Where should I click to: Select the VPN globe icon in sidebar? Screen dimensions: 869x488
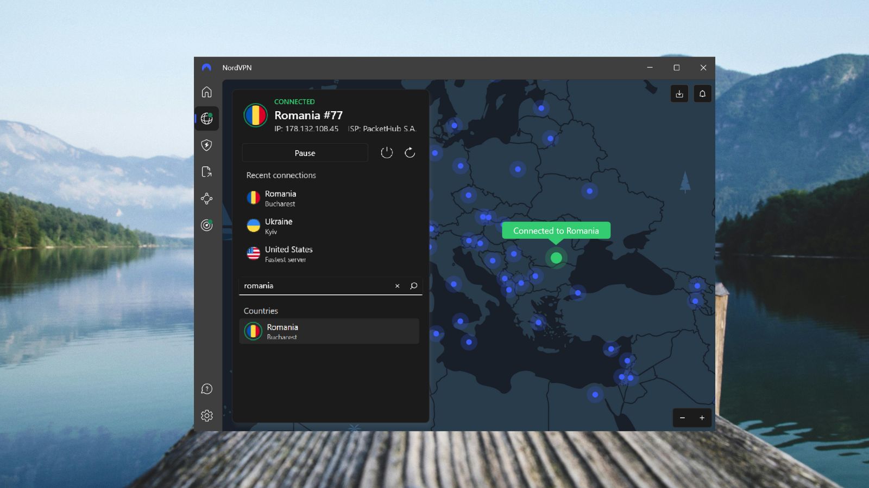(x=207, y=118)
